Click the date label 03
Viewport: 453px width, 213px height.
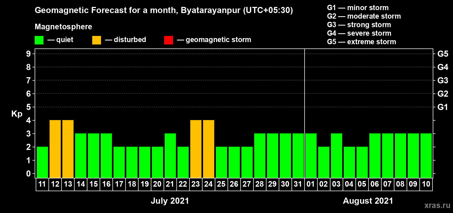336,184
